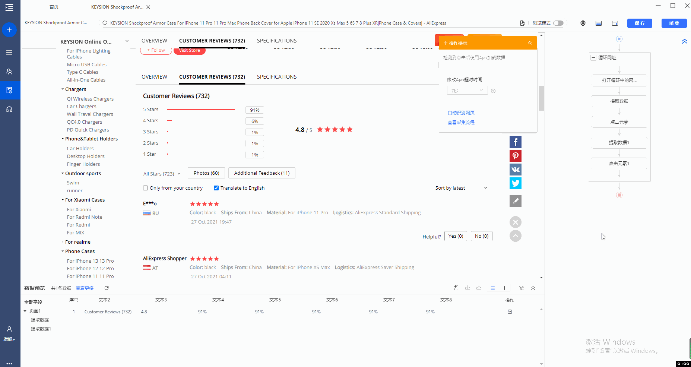Click the pencil edit icon below Twitter
This screenshot has height=367, width=691.
[x=516, y=201]
